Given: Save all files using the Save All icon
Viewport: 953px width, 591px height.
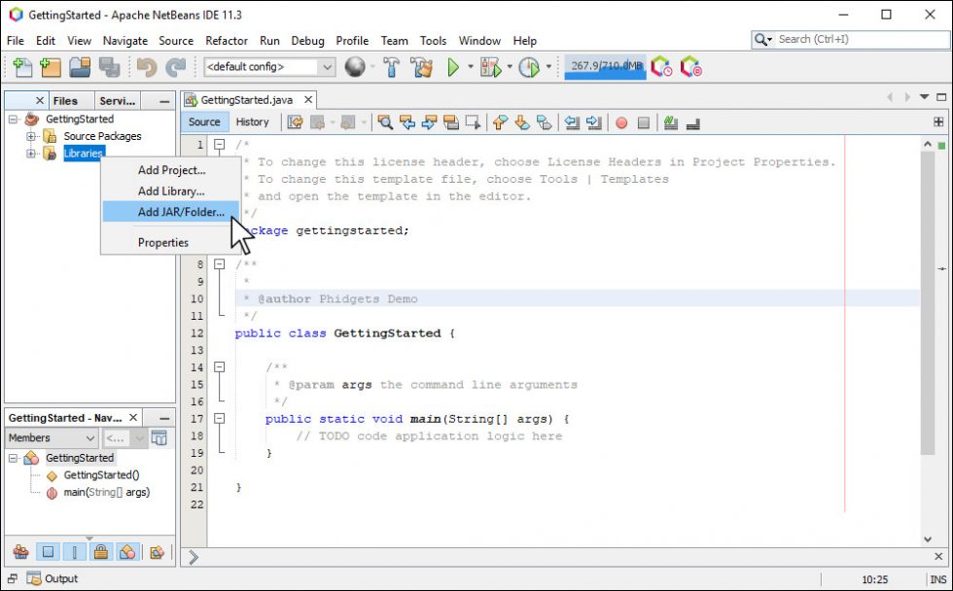Looking at the screenshot, I should [x=110, y=67].
